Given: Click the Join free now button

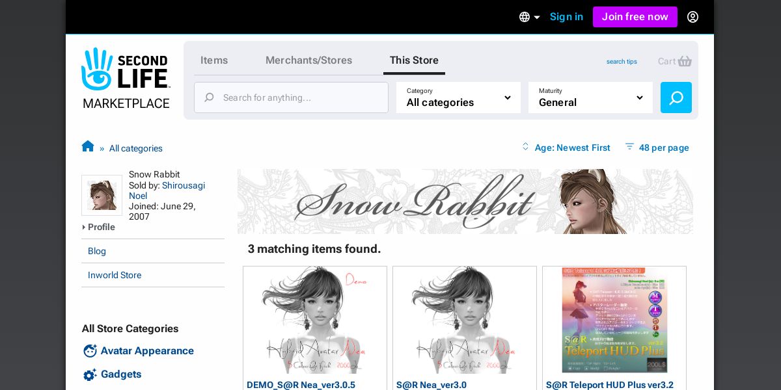Looking at the screenshot, I should click(x=635, y=17).
